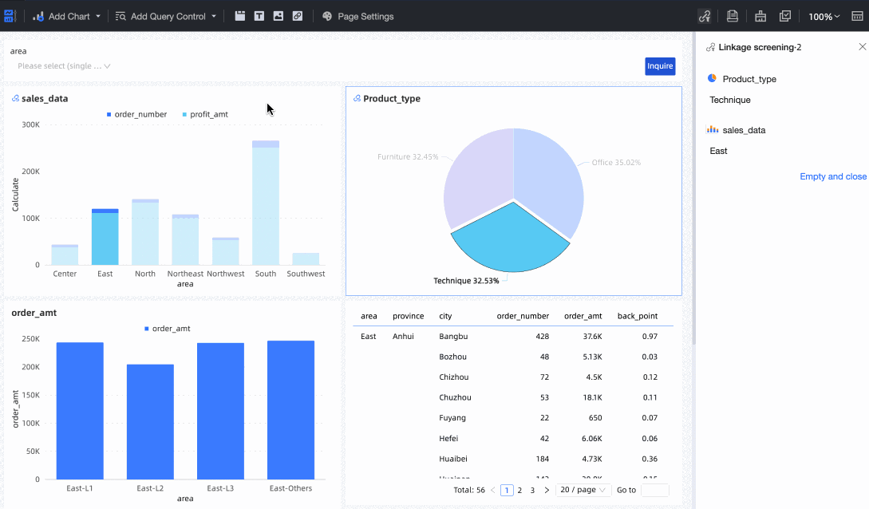Click the hyperlink widget icon in the toolbar
Image resolution: width=869 pixels, height=509 pixels.
(x=298, y=16)
